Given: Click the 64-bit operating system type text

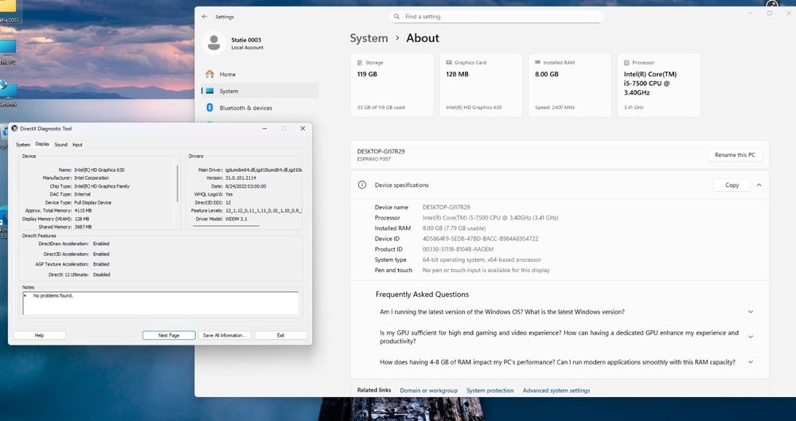Looking at the screenshot, I should pyautogui.click(x=482, y=260).
